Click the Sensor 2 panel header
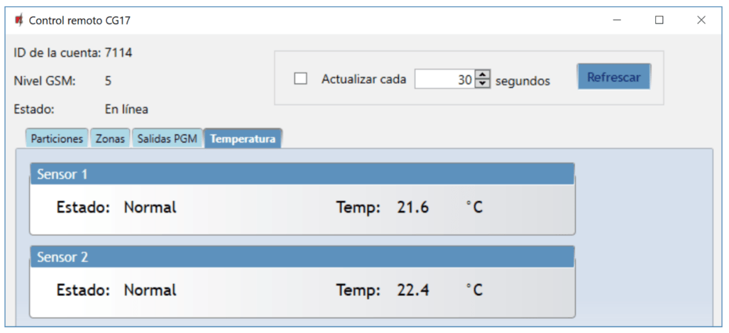The height and width of the screenshot is (333, 729). pyautogui.click(x=302, y=257)
